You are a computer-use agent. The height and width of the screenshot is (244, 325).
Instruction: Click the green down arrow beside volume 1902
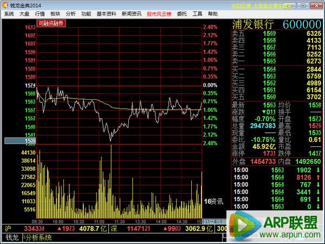click(318, 170)
